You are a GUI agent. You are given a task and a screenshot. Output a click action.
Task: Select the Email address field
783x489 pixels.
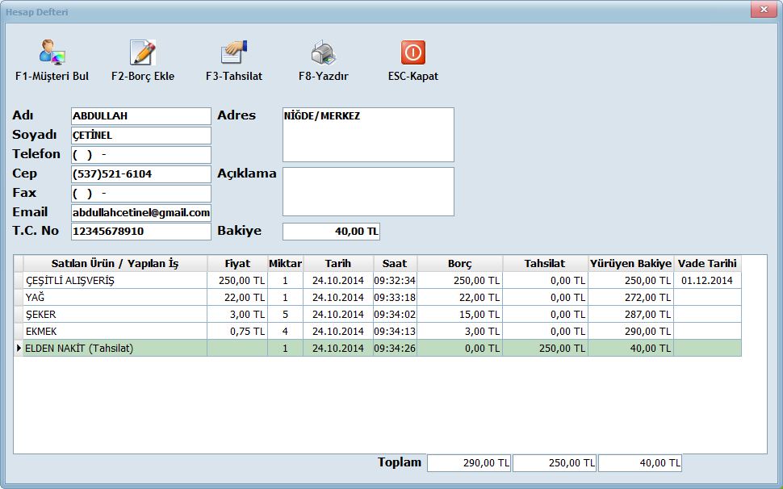click(140, 213)
